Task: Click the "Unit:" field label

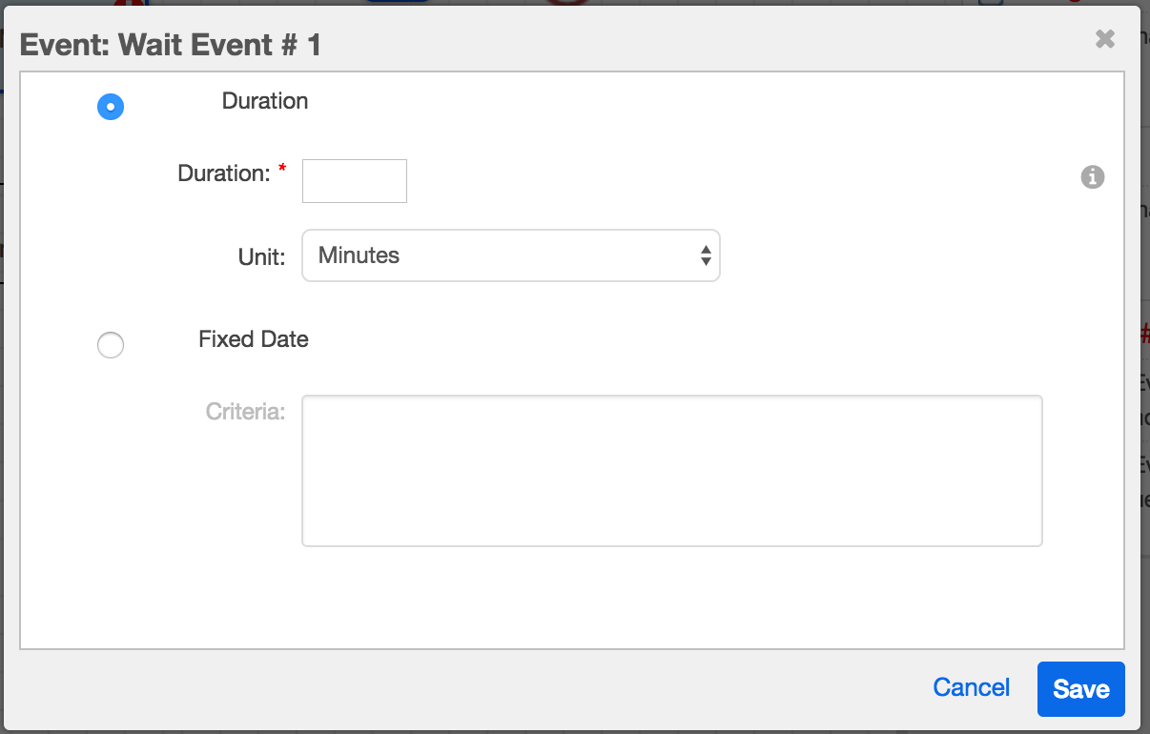Action: click(261, 257)
